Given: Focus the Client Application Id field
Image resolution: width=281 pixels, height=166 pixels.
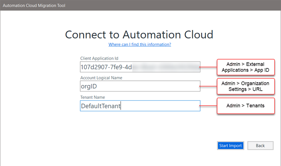Looking at the screenshot, I should tap(140, 67).
